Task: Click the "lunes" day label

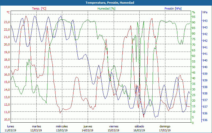Action: (x=10, y=126)
